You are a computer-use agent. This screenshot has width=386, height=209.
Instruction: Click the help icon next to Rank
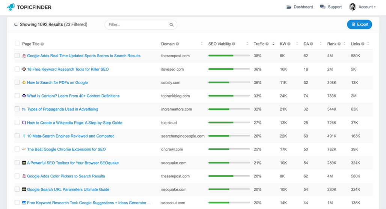click(339, 44)
